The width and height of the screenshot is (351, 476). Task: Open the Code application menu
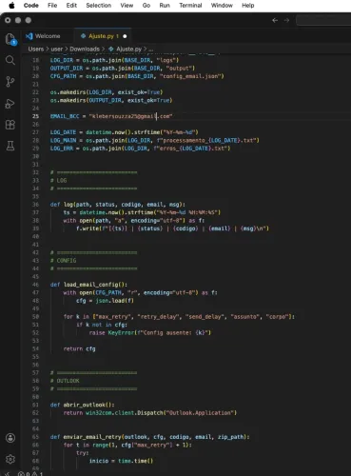tap(31, 6)
